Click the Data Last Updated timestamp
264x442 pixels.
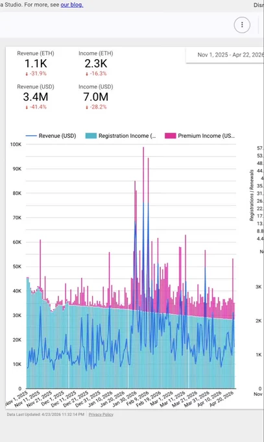(45, 415)
